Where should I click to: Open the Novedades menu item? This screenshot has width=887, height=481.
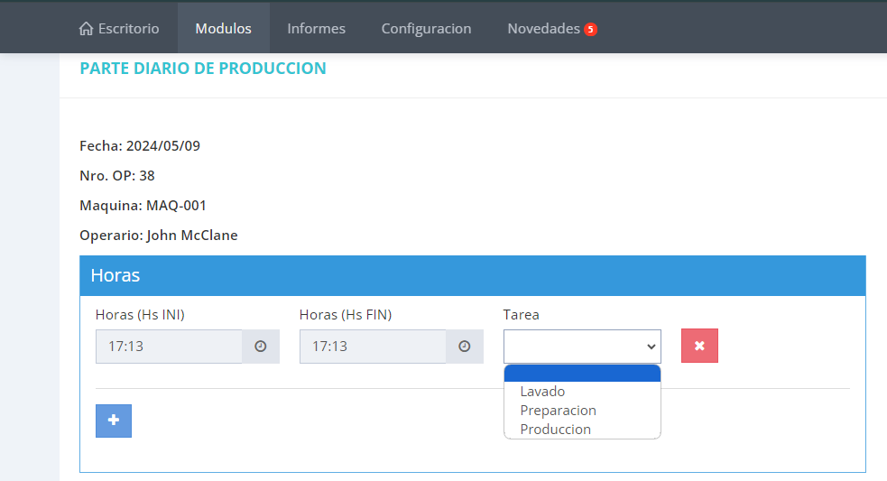(543, 29)
